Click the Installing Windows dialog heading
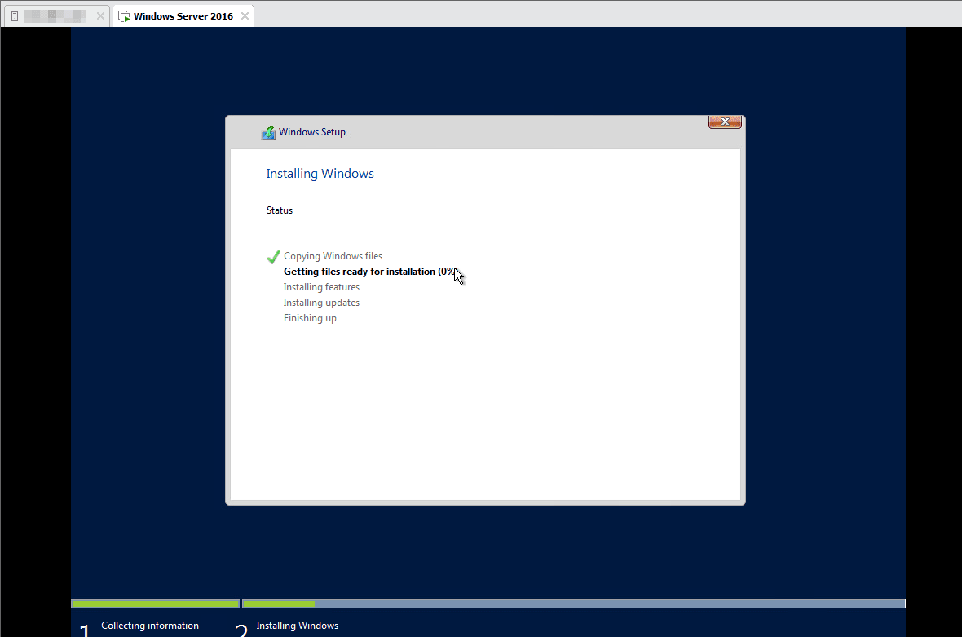This screenshot has width=962, height=637. click(x=320, y=173)
